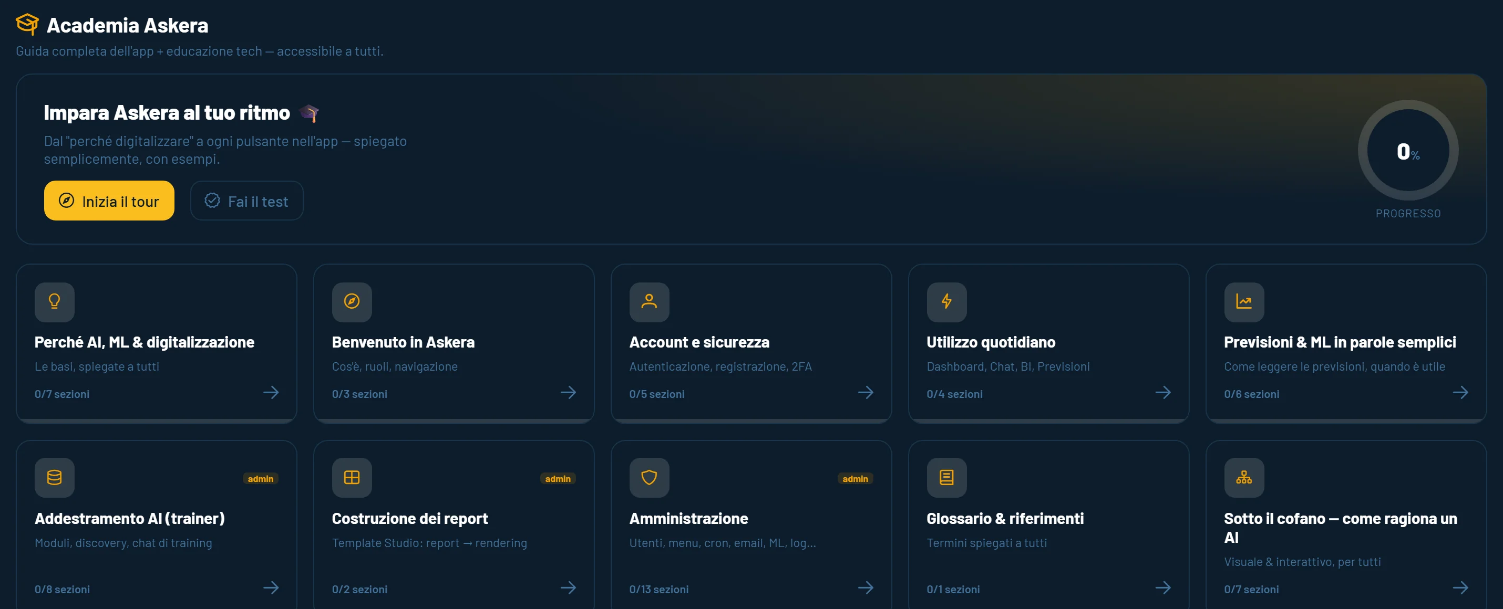Screen dimensions: 1503x609
Task: Click the Fai il test button
Action: pos(247,201)
